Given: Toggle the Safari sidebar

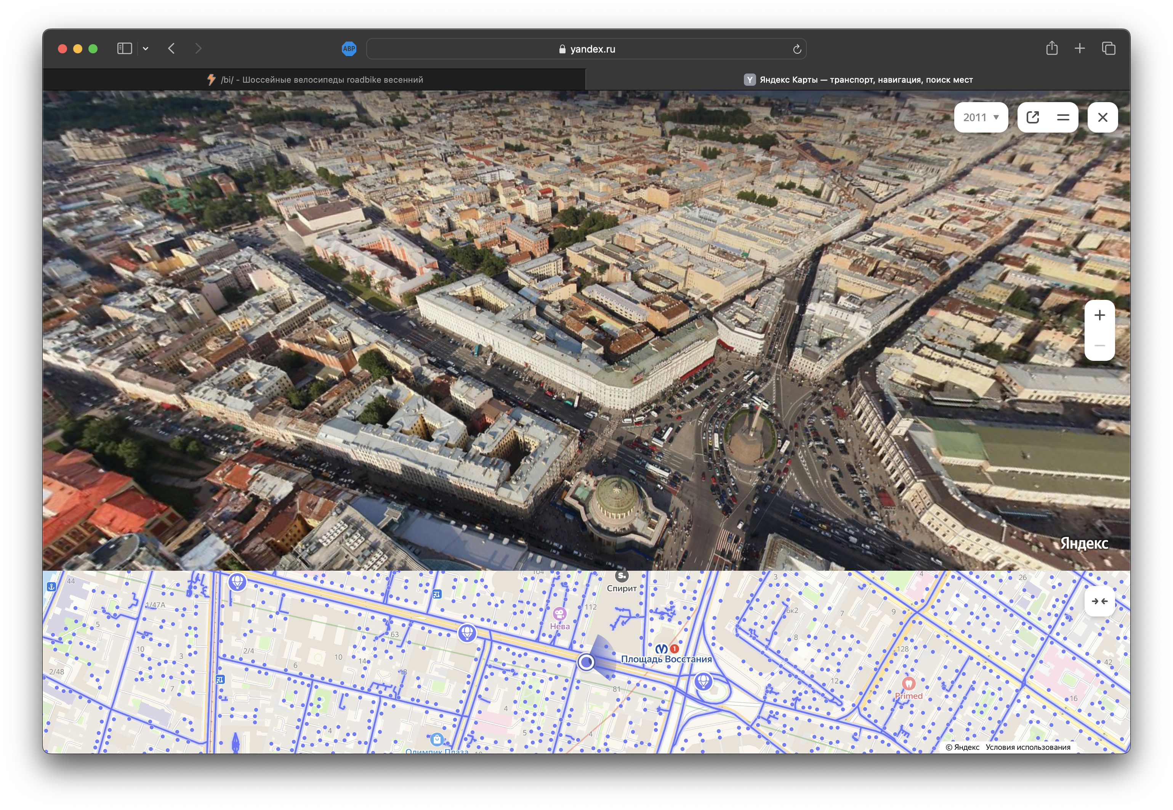Looking at the screenshot, I should click(x=124, y=49).
